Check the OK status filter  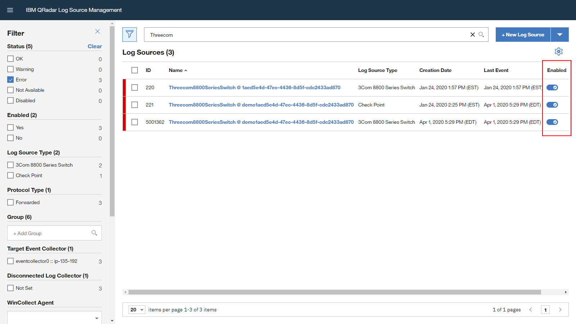coord(10,59)
